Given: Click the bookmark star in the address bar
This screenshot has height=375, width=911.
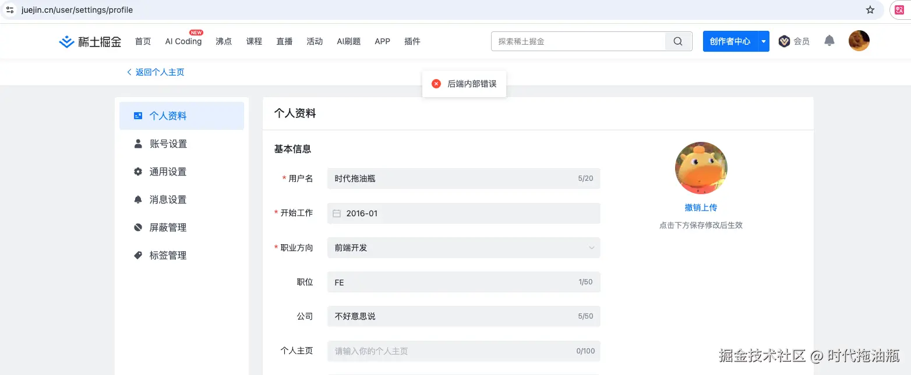Looking at the screenshot, I should (x=870, y=10).
